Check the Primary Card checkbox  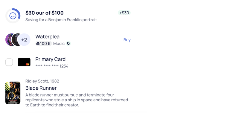pyautogui.click(x=9, y=62)
